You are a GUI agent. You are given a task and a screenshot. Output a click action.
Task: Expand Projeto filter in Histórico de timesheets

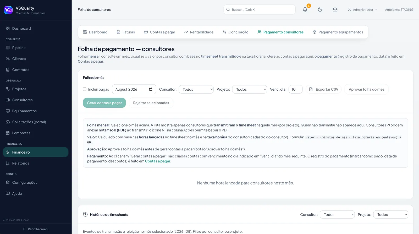pos(391,215)
